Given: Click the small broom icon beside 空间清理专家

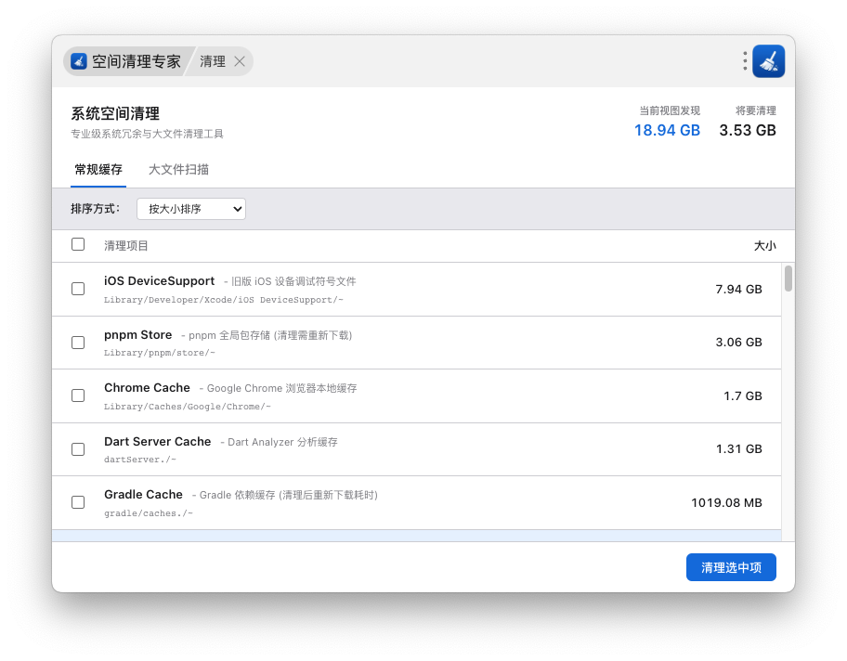Looking at the screenshot, I should coord(79,61).
